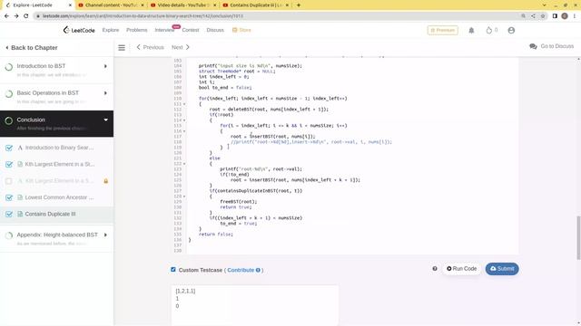Close the Channel content YouTube tab
Screen dimensions: 581x326
click(143, 5)
